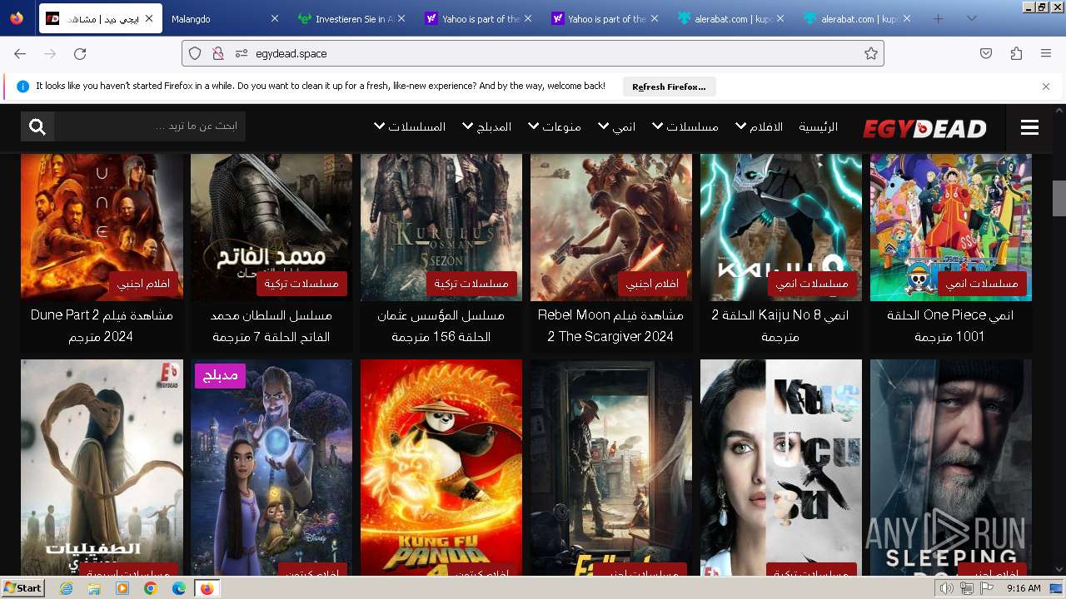Open the Firefox application menu
The image size is (1066, 599).
(1046, 53)
